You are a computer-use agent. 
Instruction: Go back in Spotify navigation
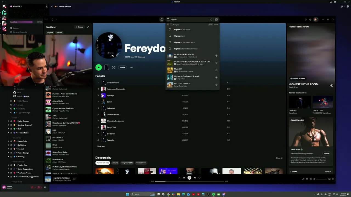coord(52,20)
